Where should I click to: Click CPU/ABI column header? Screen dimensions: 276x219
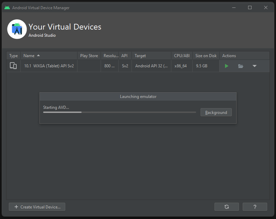coord(182,56)
